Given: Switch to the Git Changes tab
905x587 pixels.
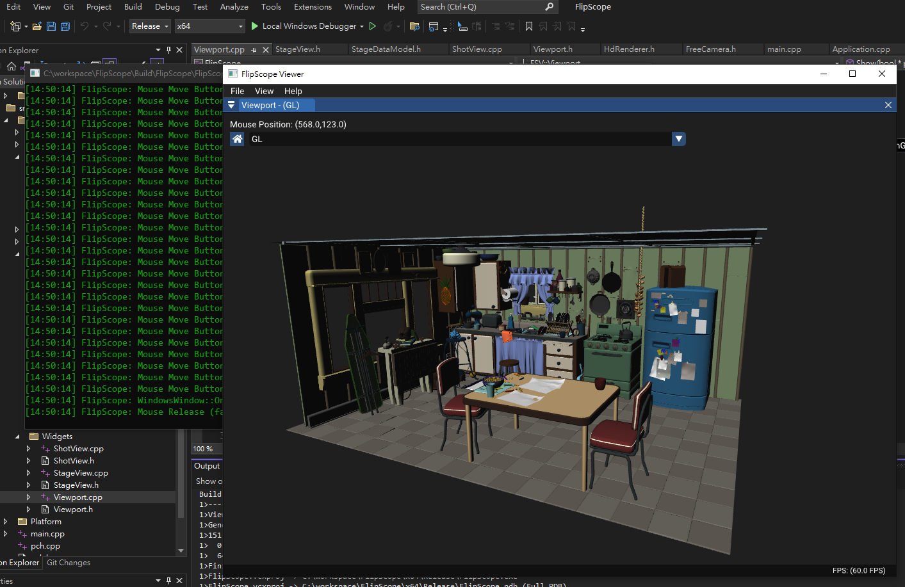Looking at the screenshot, I should (69, 563).
